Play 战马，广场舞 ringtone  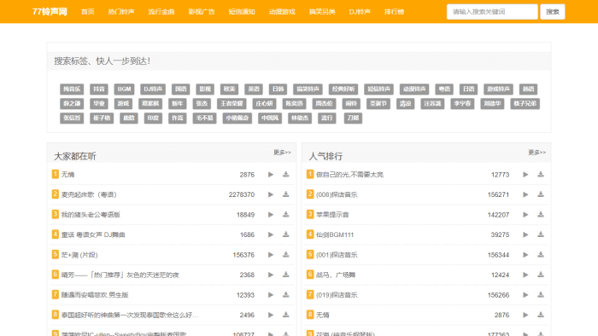pos(525,275)
